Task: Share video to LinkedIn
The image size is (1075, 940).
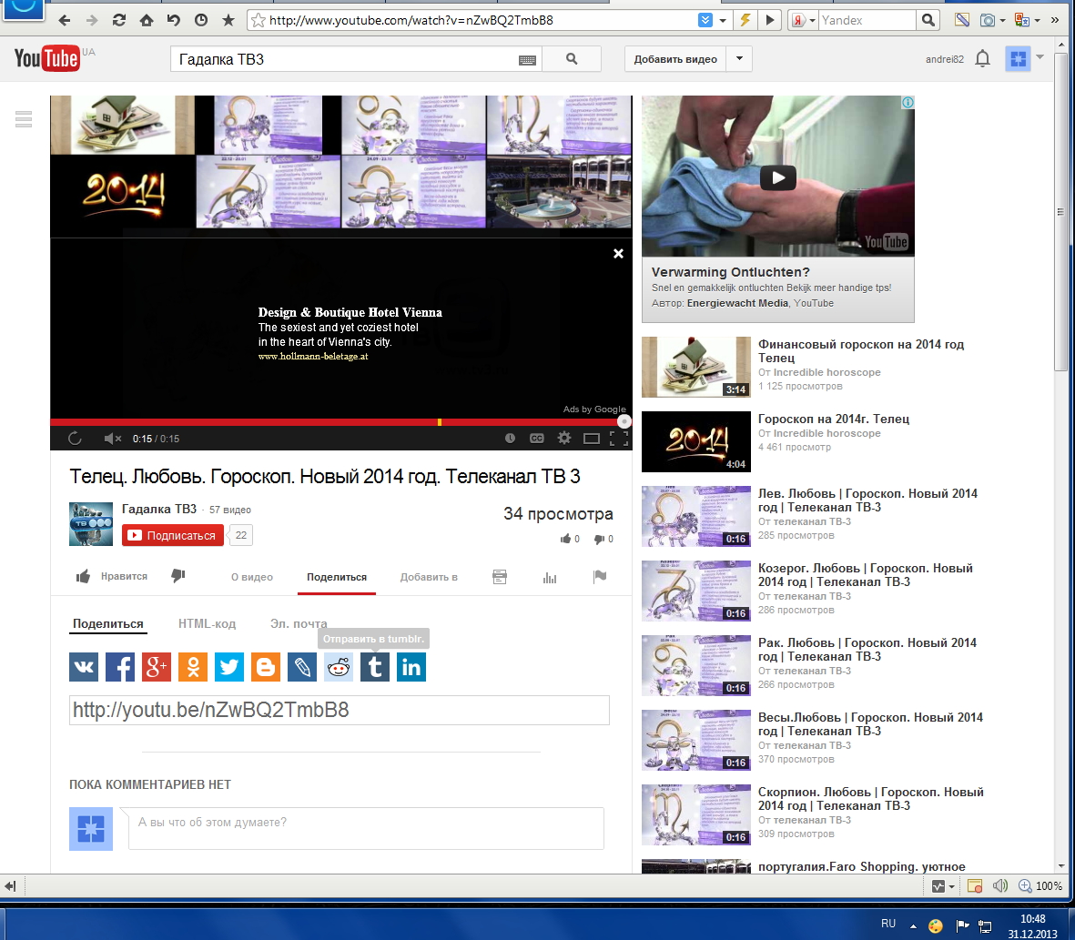Action: pyautogui.click(x=411, y=667)
